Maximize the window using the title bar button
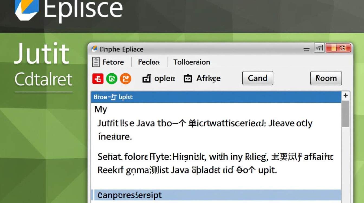 [x=319, y=48]
